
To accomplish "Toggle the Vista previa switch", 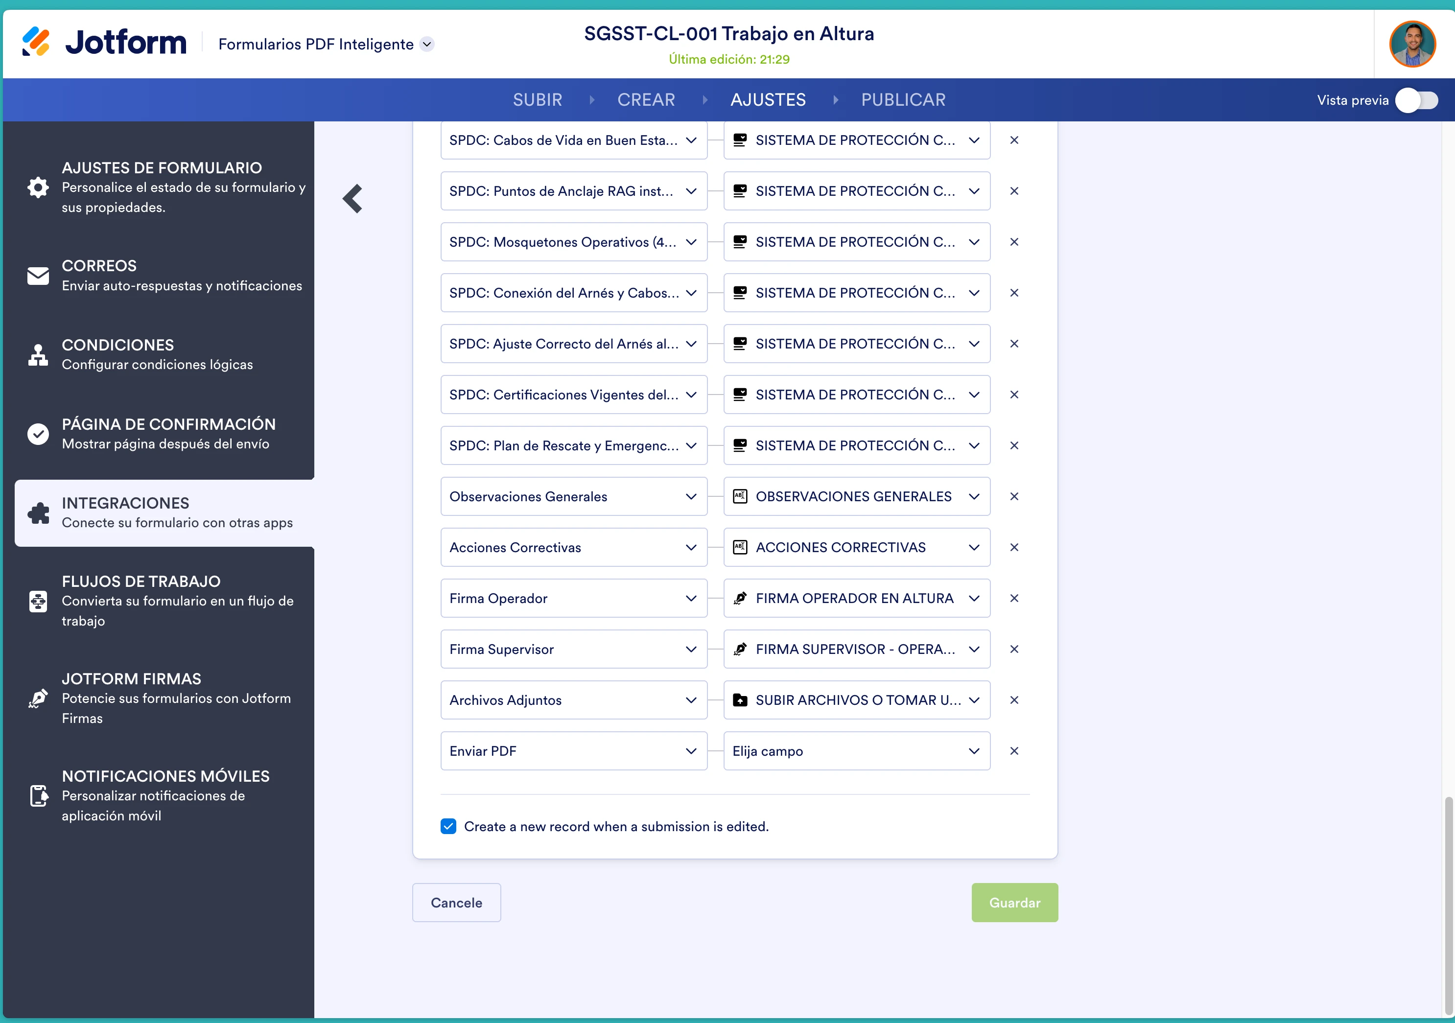I will point(1417,99).
